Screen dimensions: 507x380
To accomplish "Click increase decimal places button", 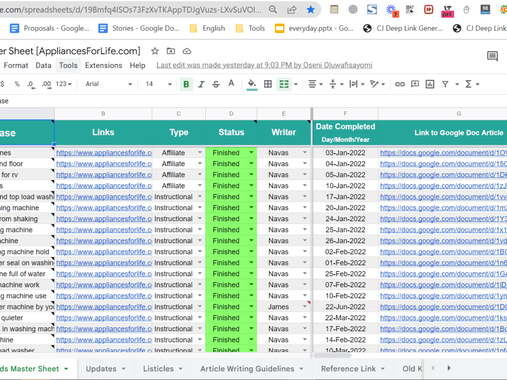I will coord(47,84).
